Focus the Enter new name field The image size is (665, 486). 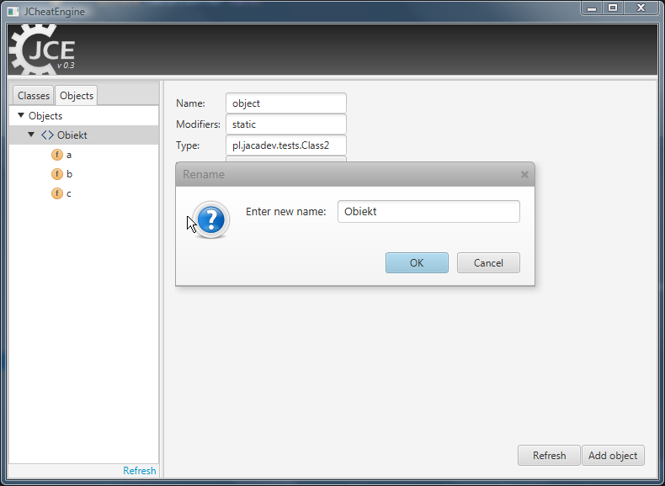coord(428,211)
